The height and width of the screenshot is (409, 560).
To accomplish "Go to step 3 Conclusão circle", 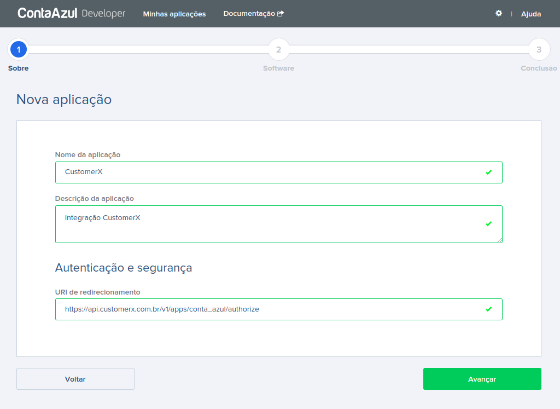I will tap(539, 49).
